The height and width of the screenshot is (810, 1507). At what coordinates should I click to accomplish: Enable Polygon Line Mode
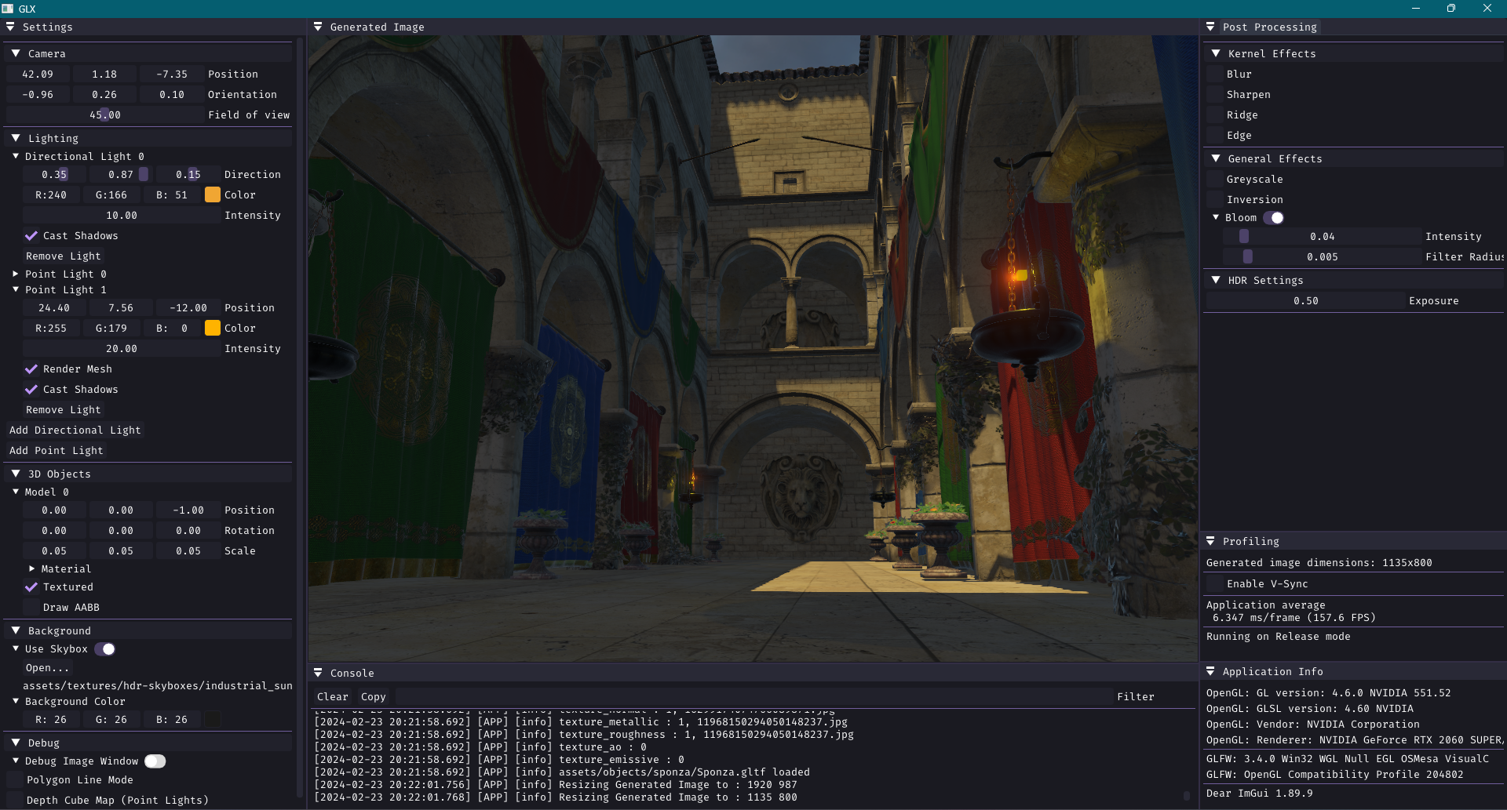click(x=15, y=779)
